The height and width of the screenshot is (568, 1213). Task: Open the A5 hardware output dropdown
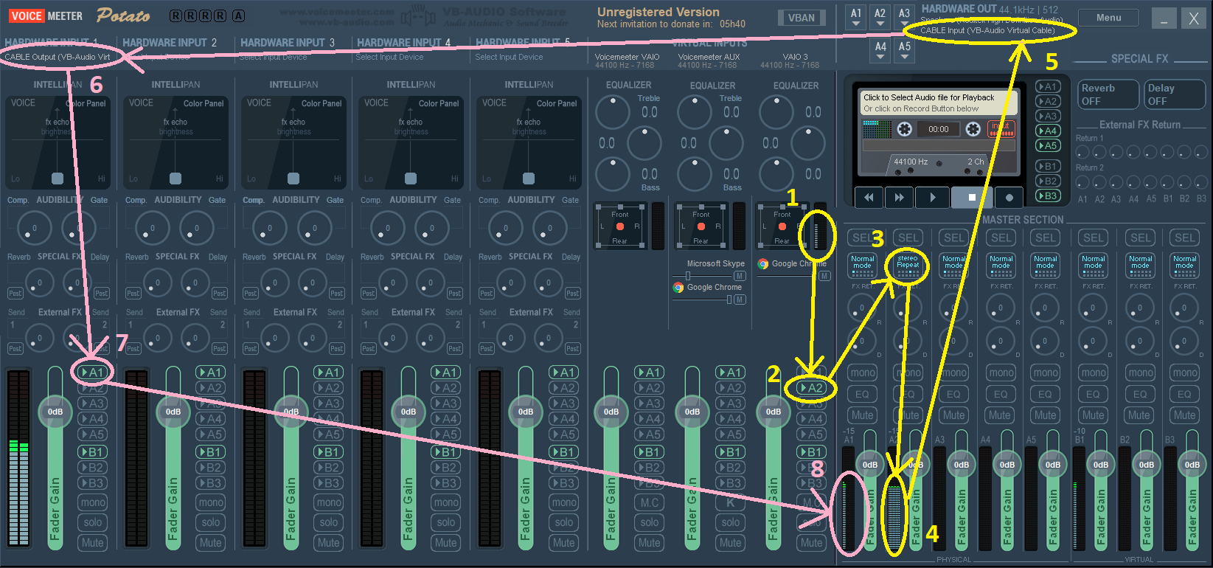905,51
